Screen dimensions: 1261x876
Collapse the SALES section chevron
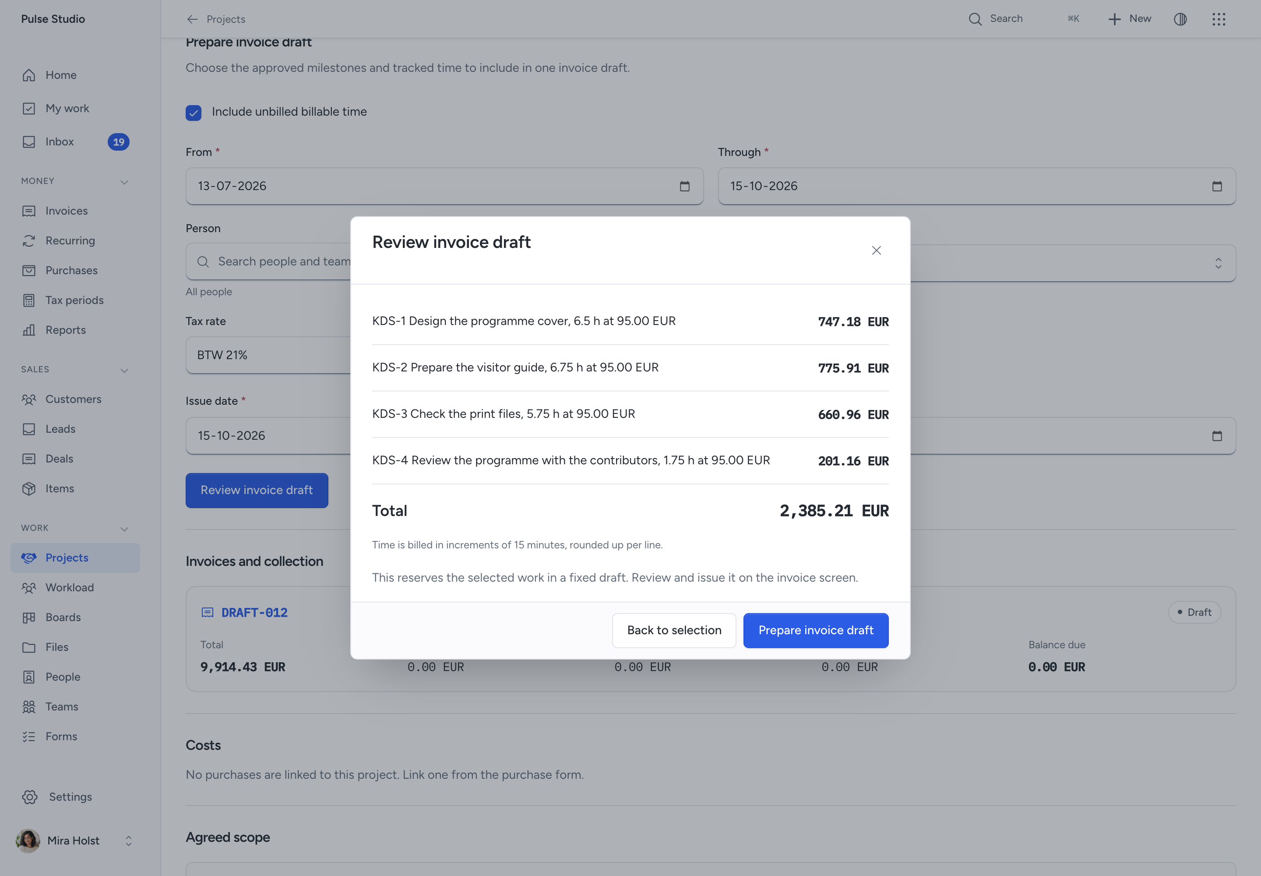124,371
